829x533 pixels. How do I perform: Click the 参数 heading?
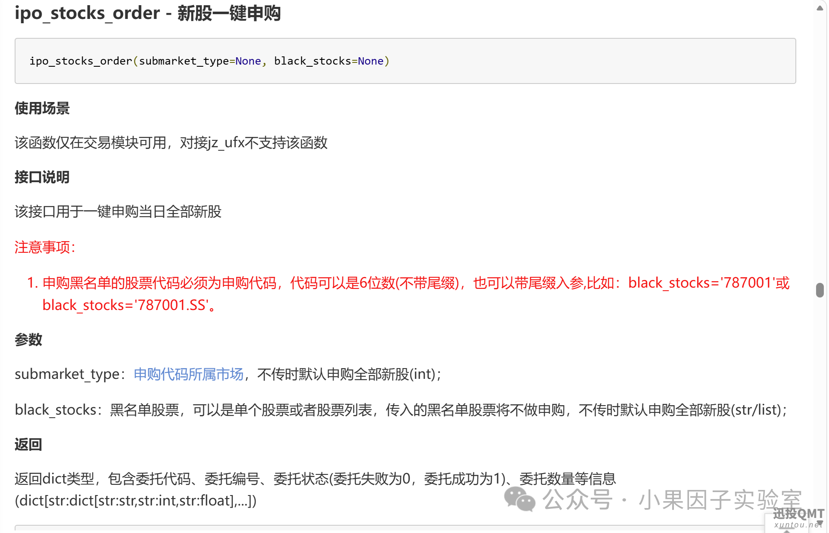(28, 340)
